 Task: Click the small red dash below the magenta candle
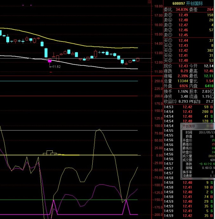[51, 72]
